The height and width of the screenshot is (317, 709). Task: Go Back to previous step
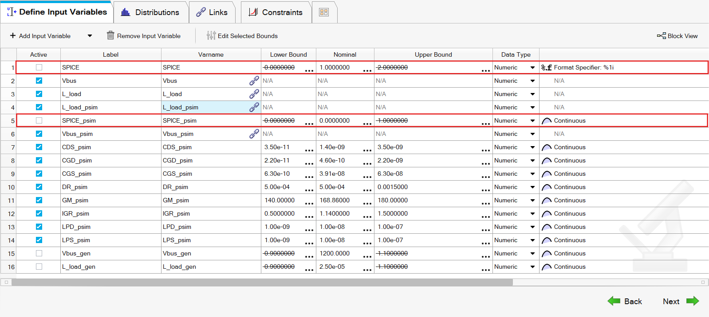[625, 301]
